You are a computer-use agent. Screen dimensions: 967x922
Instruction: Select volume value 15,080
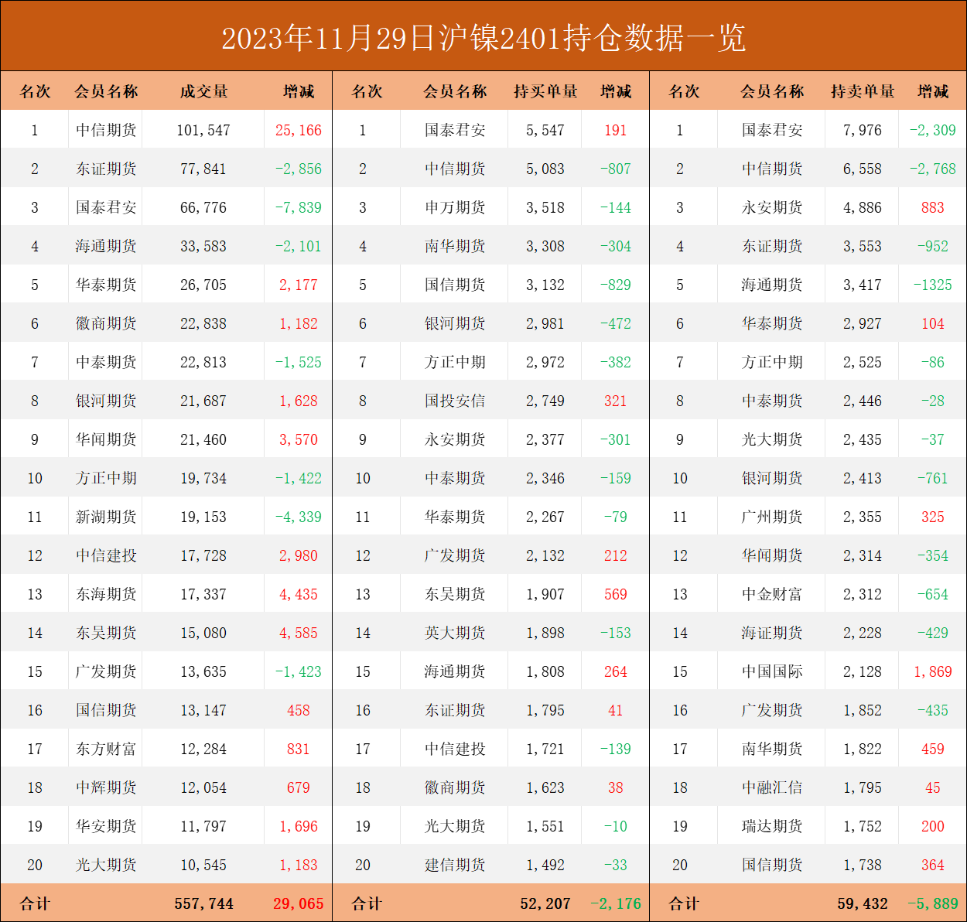pyautogui.click(x=203, y=633)
